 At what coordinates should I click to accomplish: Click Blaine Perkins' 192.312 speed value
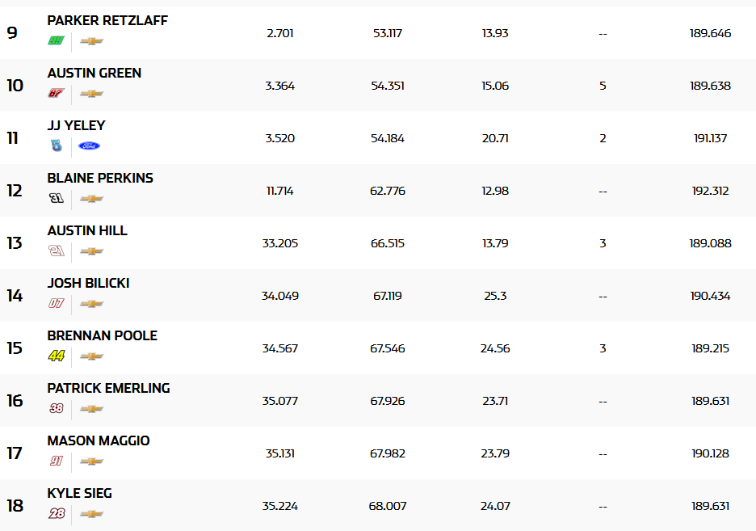[710, 191]
